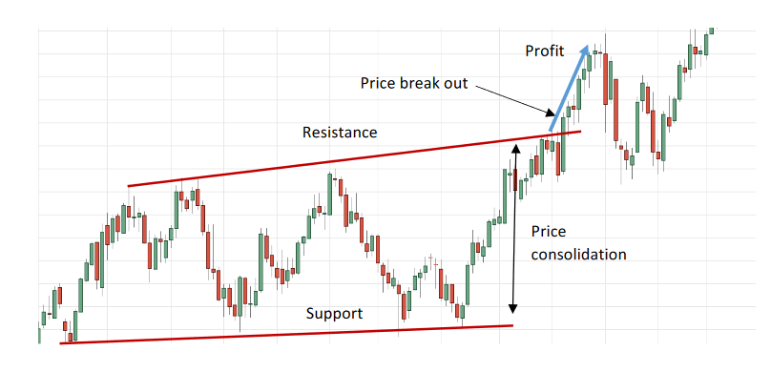
Task: Select the upper red resistance trendline
Action: 354,158
